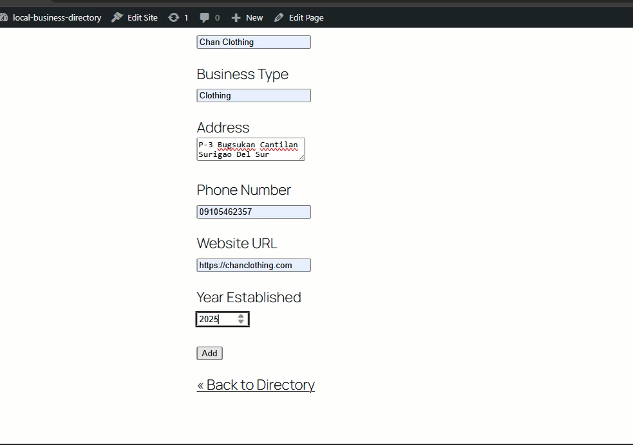This screenshot has height=445, width=633.
Task: Click the dashboard gauge icon in admin bar
Action: tap(3, 17)
